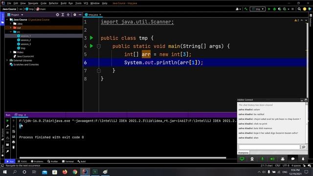Click the chat message input field
The height and width of the screenshot is (176, 313).
(269, 147)
